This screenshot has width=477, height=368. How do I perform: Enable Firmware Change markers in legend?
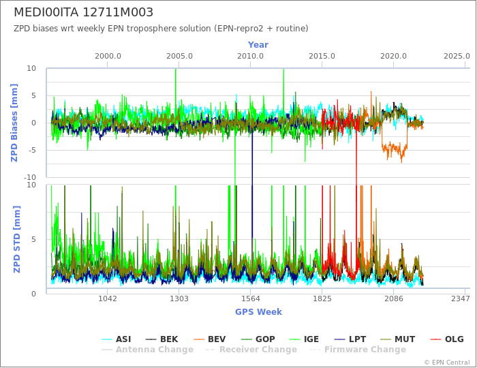358,350
